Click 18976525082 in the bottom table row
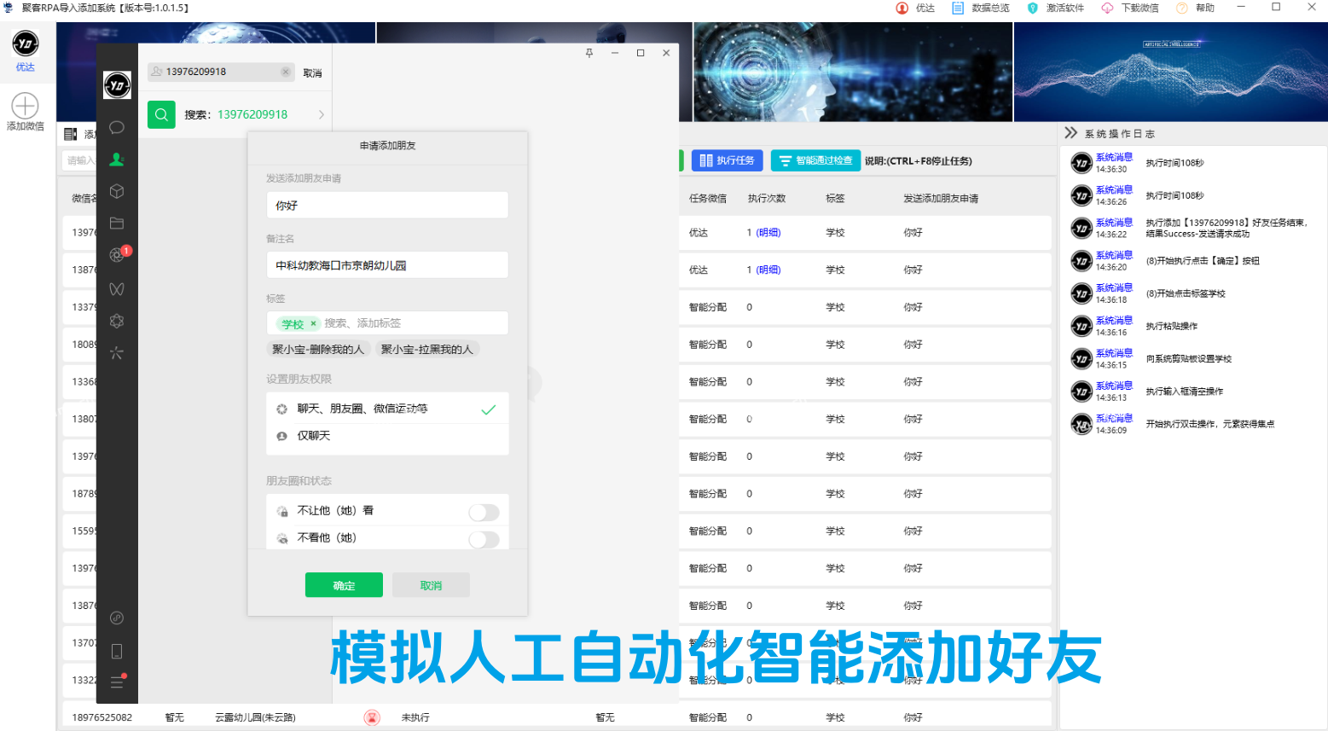 tap(102, 717)
